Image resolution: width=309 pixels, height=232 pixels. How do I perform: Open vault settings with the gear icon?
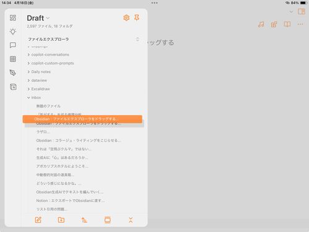[x=126, y=18]
